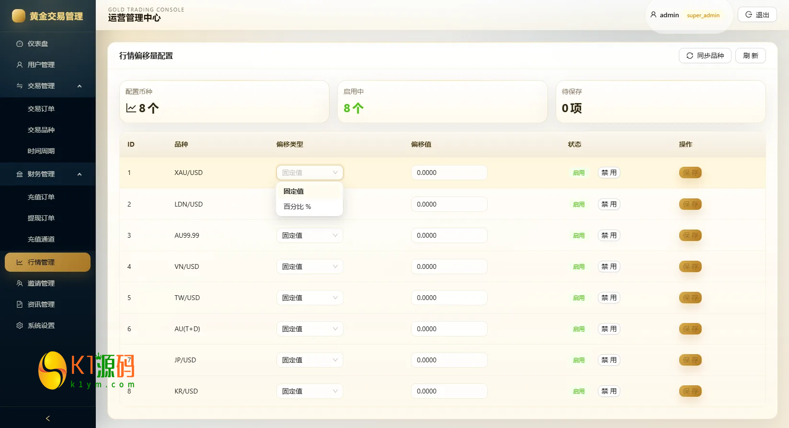This screenshot has height=428, width=789.
Task: Click the news management document icon
Action: point(20,304)
